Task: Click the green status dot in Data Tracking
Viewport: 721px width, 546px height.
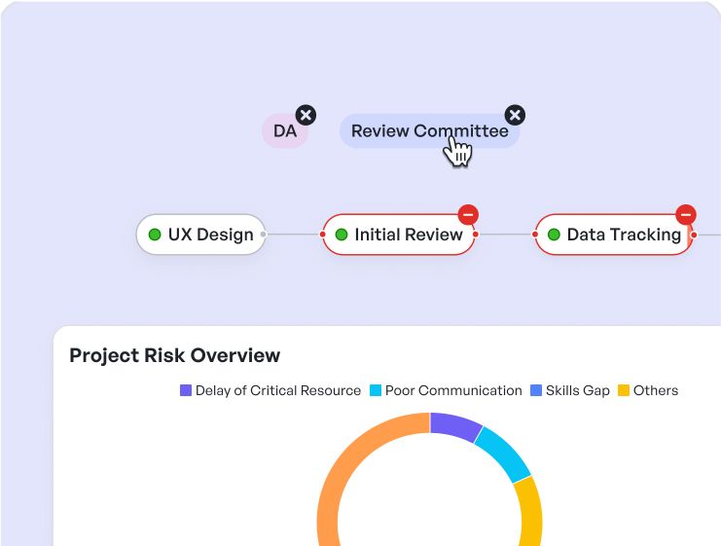Action: [554, 235]
